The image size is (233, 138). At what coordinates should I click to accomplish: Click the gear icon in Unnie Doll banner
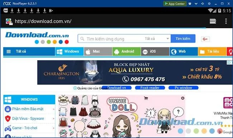[182, 98]
